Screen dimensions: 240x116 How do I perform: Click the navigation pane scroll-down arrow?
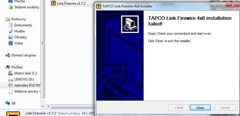[x=43, y=106]
